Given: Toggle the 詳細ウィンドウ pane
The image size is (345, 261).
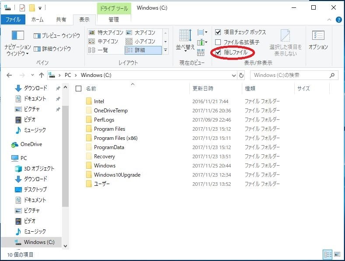Looking at the screenshot, I should click(52, 49).
